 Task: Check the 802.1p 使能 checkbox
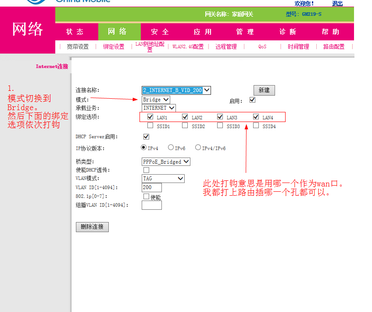[x=147, y=197]
